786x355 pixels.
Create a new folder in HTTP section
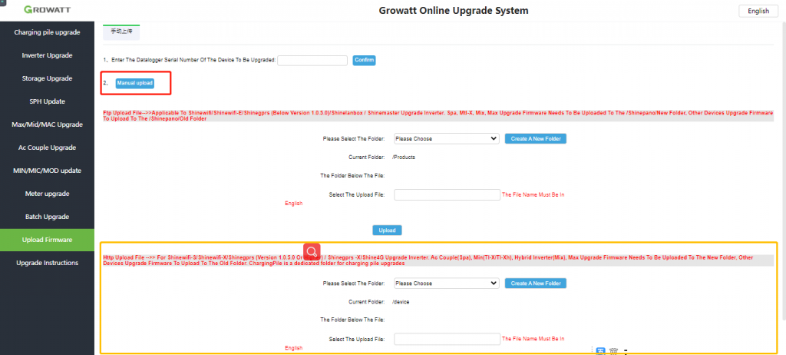[x=535, y=284]
